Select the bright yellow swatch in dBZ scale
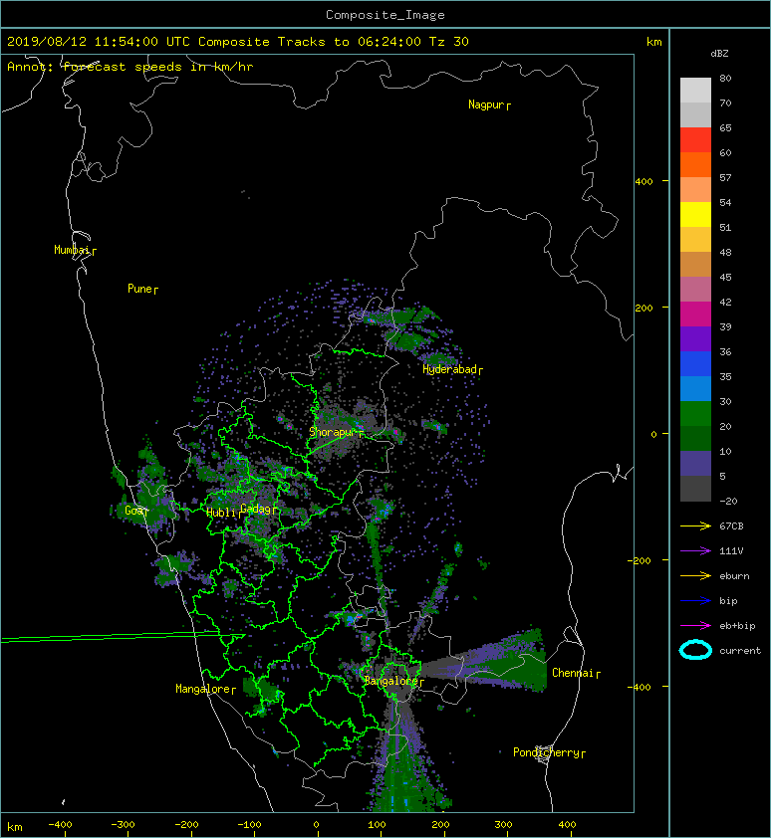Screen dimensions: 771x838 (x=695, y=214)
